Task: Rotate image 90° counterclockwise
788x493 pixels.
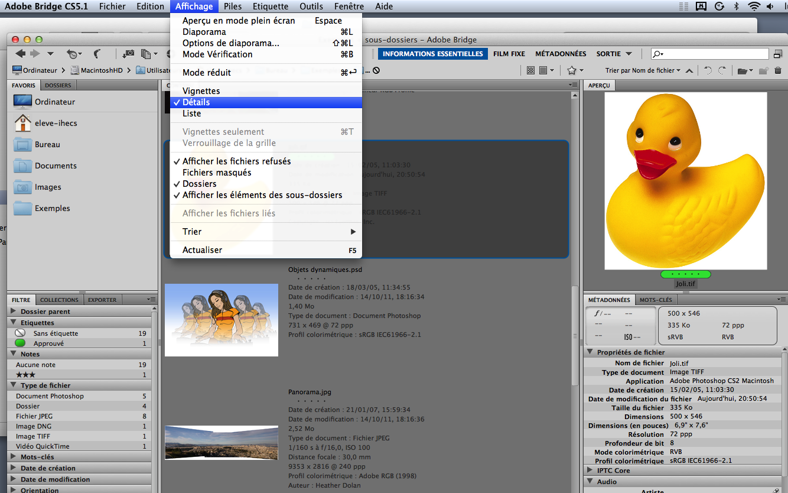Action: click(708, 70)
